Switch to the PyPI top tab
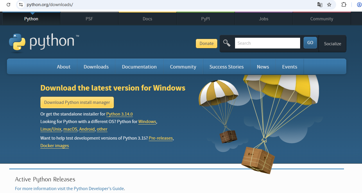This screenshot has height=193, width=362. [x=206, y=19]
